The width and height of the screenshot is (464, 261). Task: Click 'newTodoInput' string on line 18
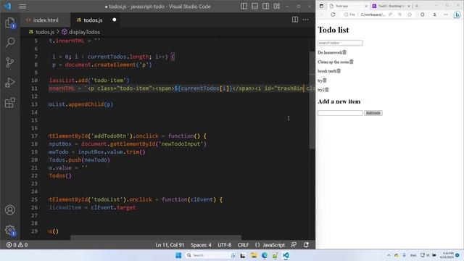coord(181,144)
